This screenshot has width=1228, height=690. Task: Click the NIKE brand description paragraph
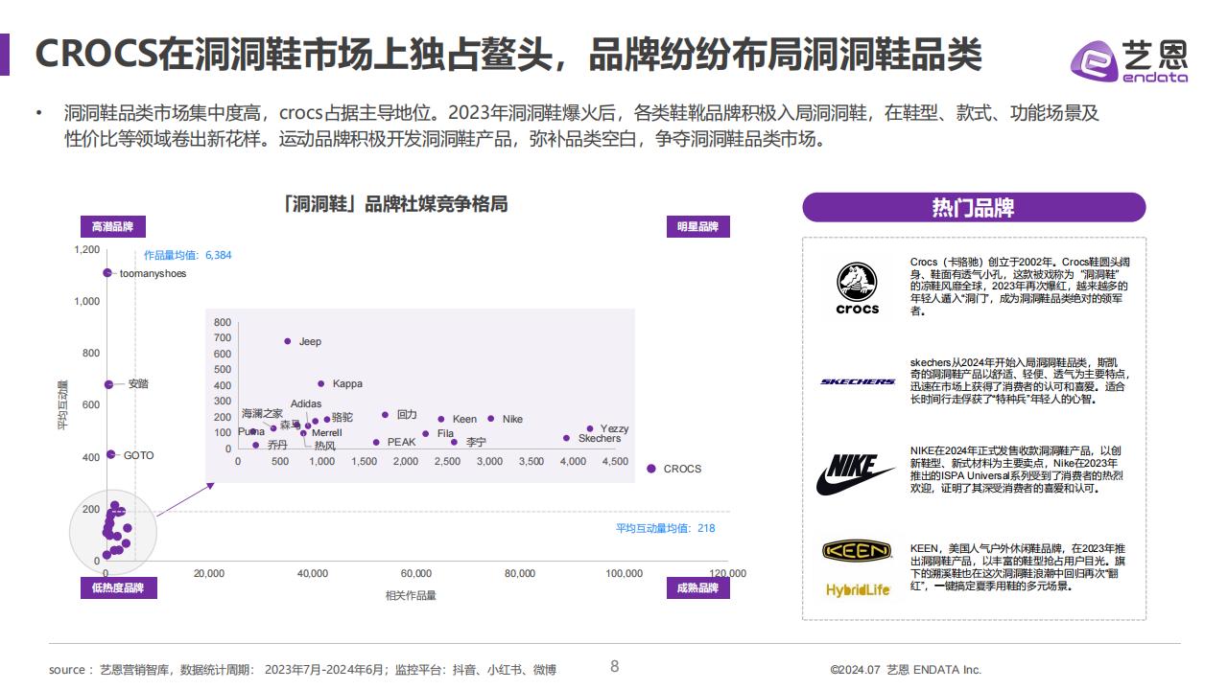[x=1020, y=470]
